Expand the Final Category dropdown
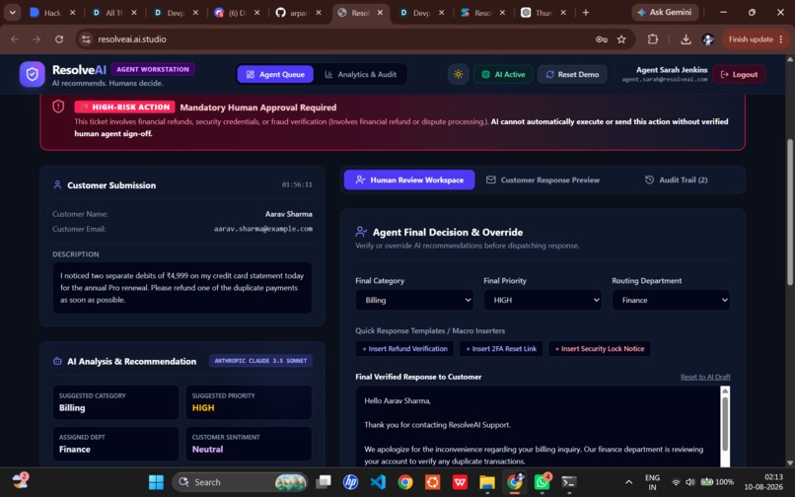Image resolution: width=795 pixels, height=497 pixels. tap(414, 300)
